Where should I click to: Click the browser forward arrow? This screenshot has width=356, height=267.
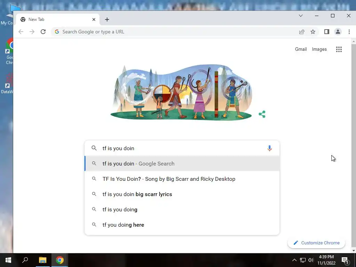point(32,32)
